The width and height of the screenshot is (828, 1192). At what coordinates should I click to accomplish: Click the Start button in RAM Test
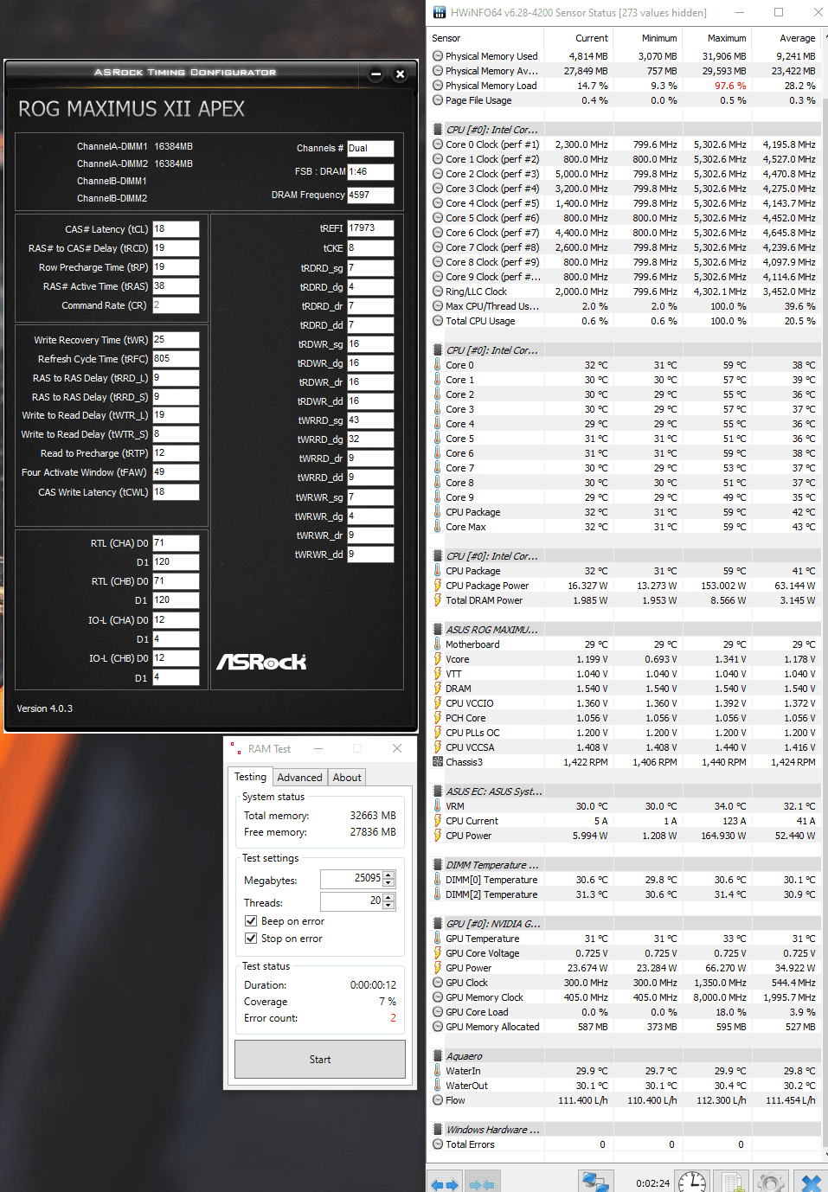point(320,1060)
